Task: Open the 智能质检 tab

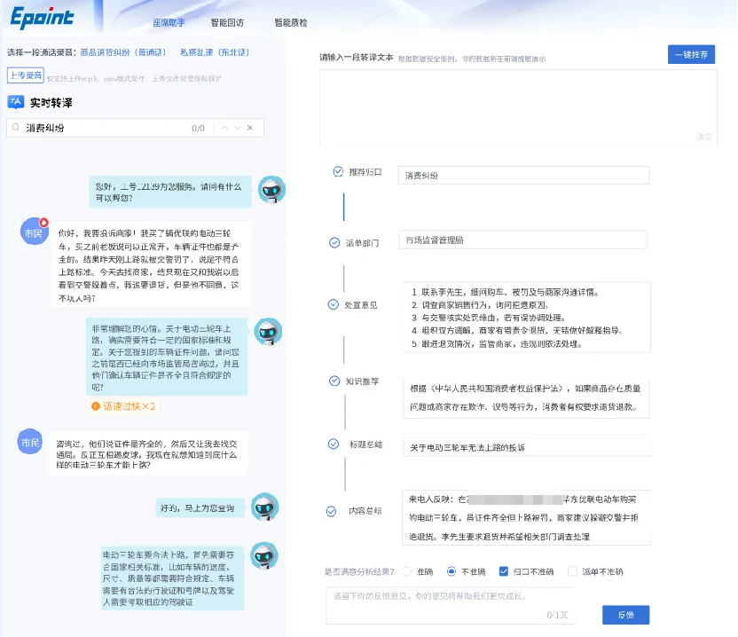Action: tap(291, 22)
